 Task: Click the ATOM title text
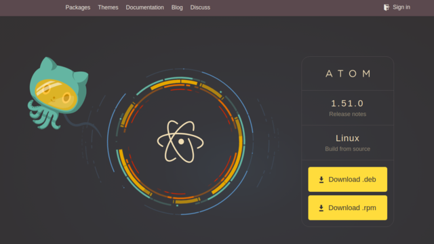click(x=348, y=74)
